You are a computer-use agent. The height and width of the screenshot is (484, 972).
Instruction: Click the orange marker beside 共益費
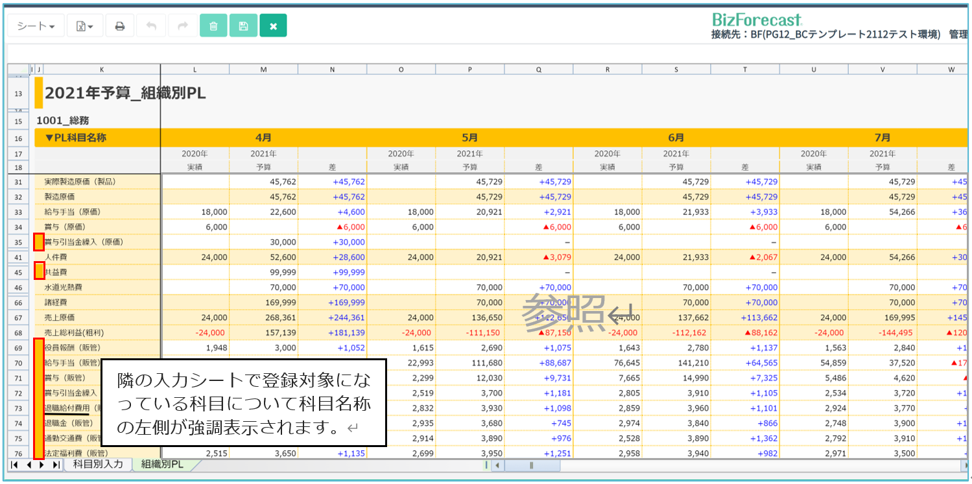[39, 272]
